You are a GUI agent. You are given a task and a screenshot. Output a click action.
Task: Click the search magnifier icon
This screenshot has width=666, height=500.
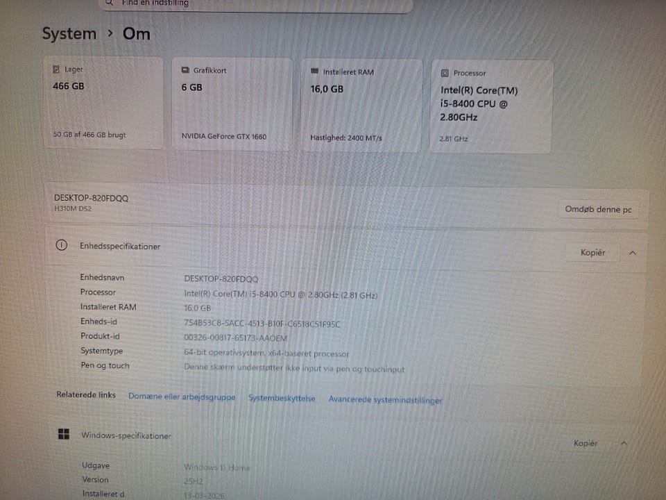click(x=109, y=3)
